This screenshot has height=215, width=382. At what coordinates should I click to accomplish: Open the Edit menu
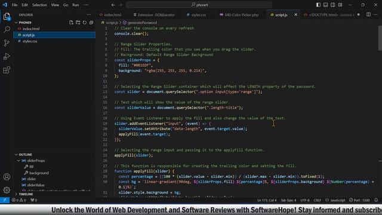(x=24, y=5)
